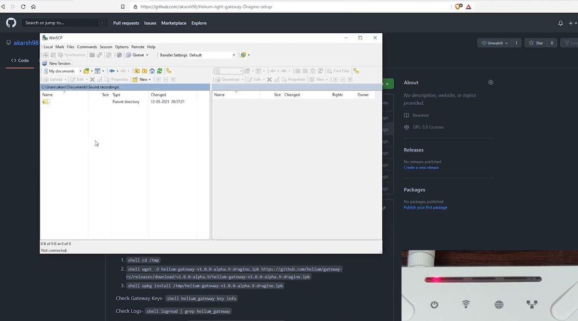
Task: Go to local root directory folder icon
Action: tap(144, 71)
